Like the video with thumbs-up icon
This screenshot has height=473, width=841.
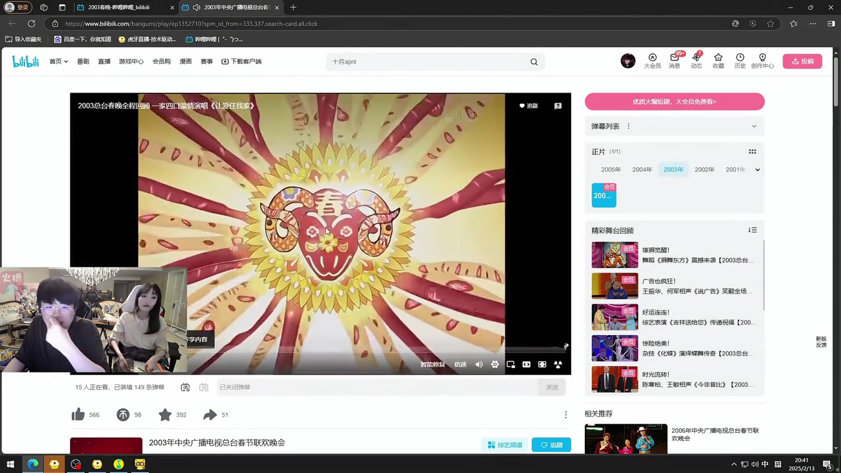(x=78, y=415)
